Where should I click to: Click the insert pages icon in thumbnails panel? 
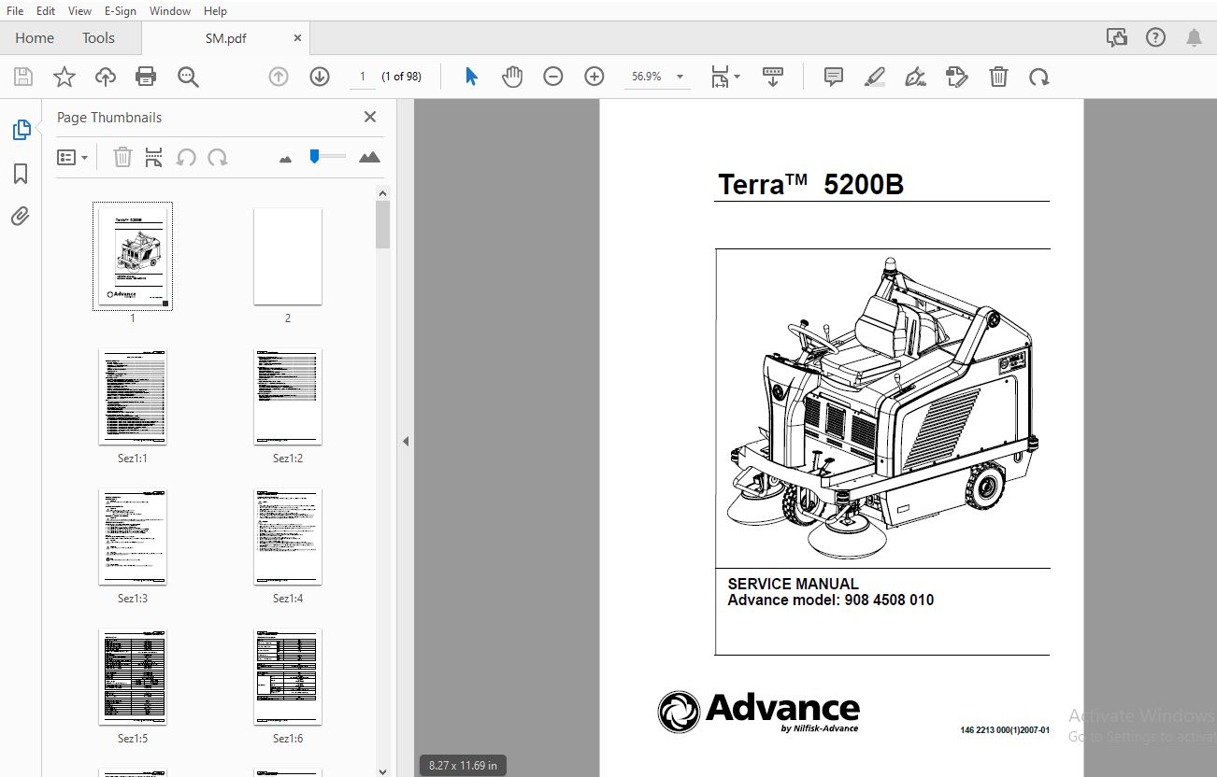[154, 157]
